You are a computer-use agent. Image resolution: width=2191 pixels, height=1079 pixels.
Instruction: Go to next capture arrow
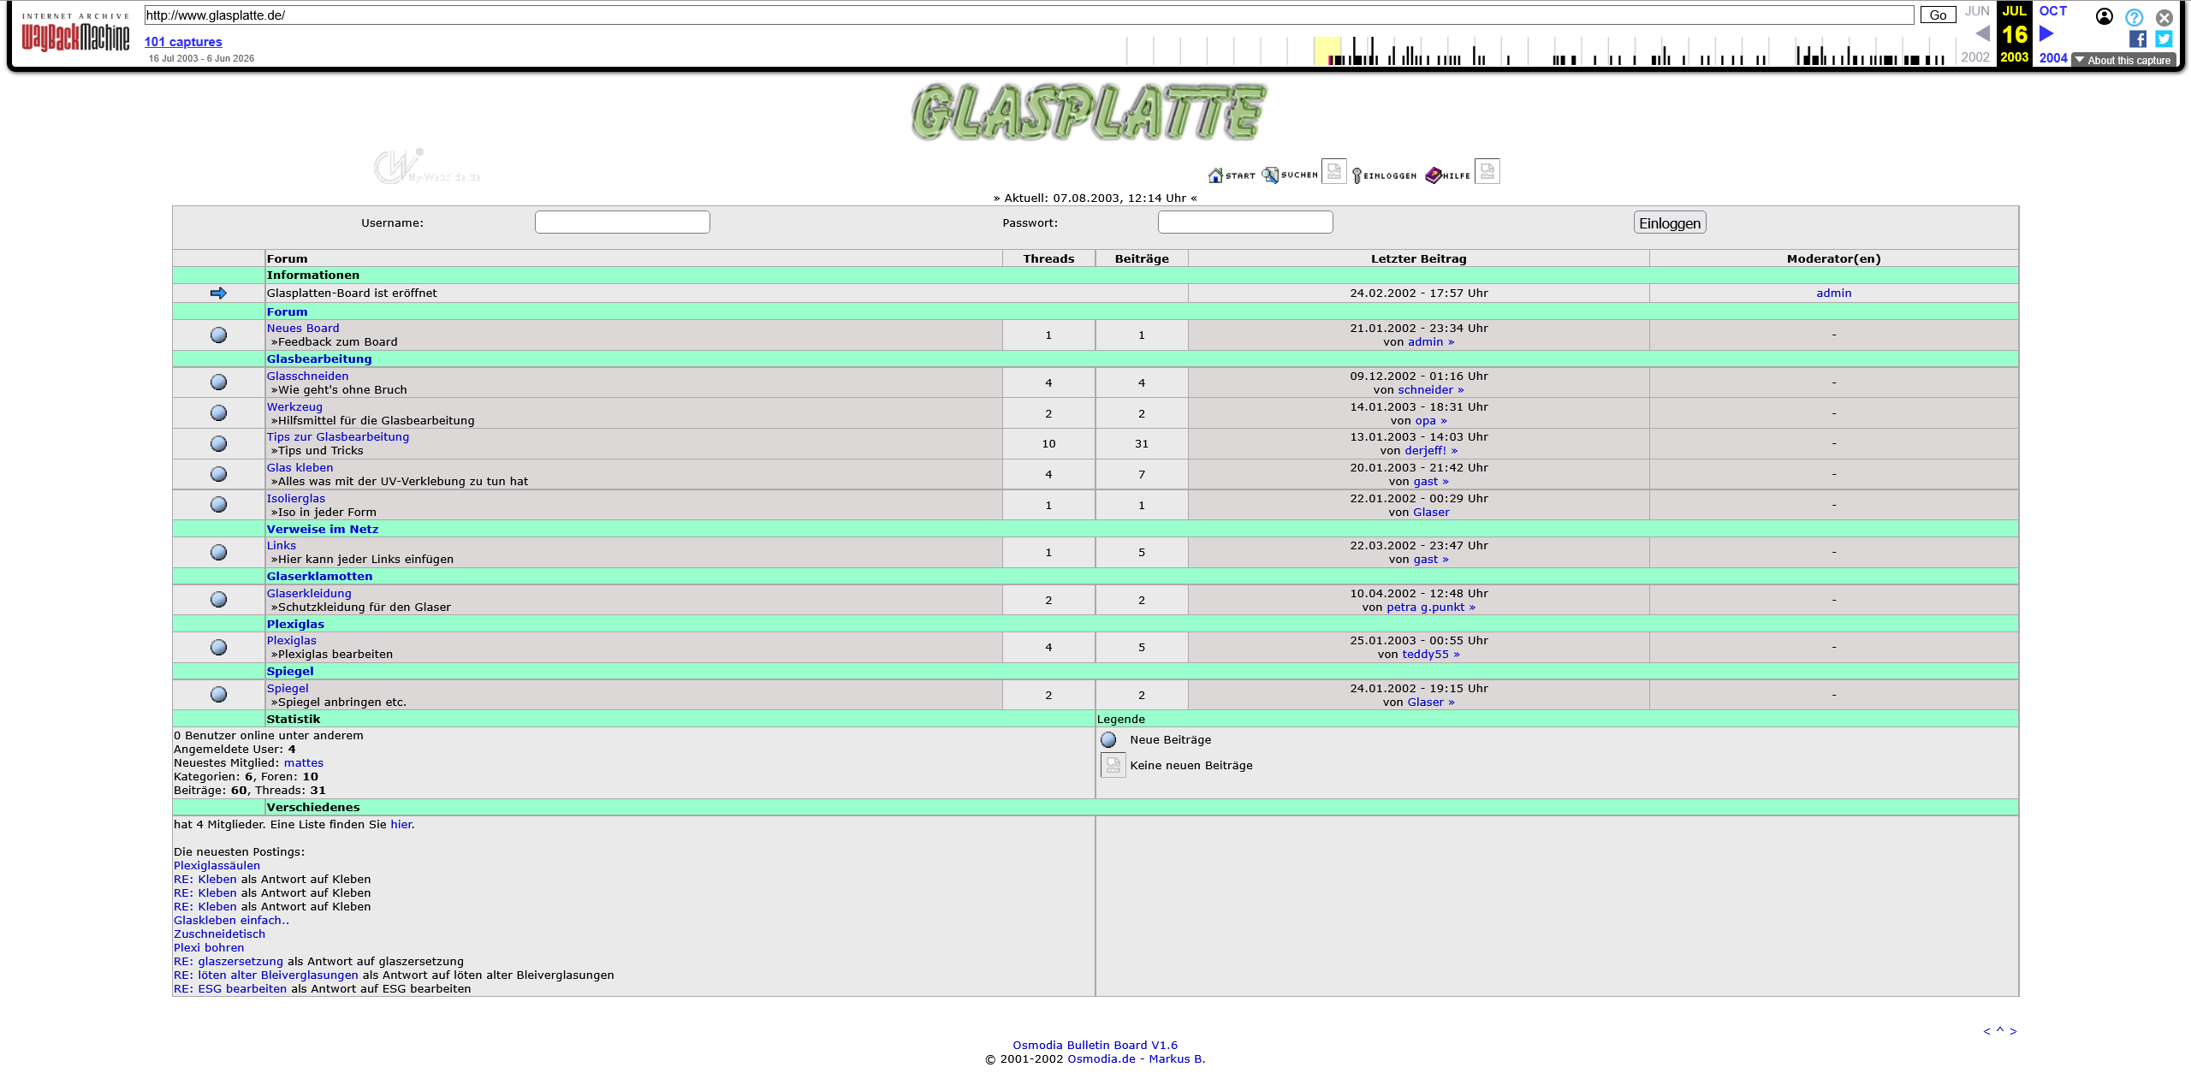[x=2046, y=33]
